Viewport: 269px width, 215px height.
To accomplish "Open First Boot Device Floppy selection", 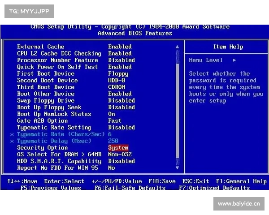I will [x=118, y=73].
